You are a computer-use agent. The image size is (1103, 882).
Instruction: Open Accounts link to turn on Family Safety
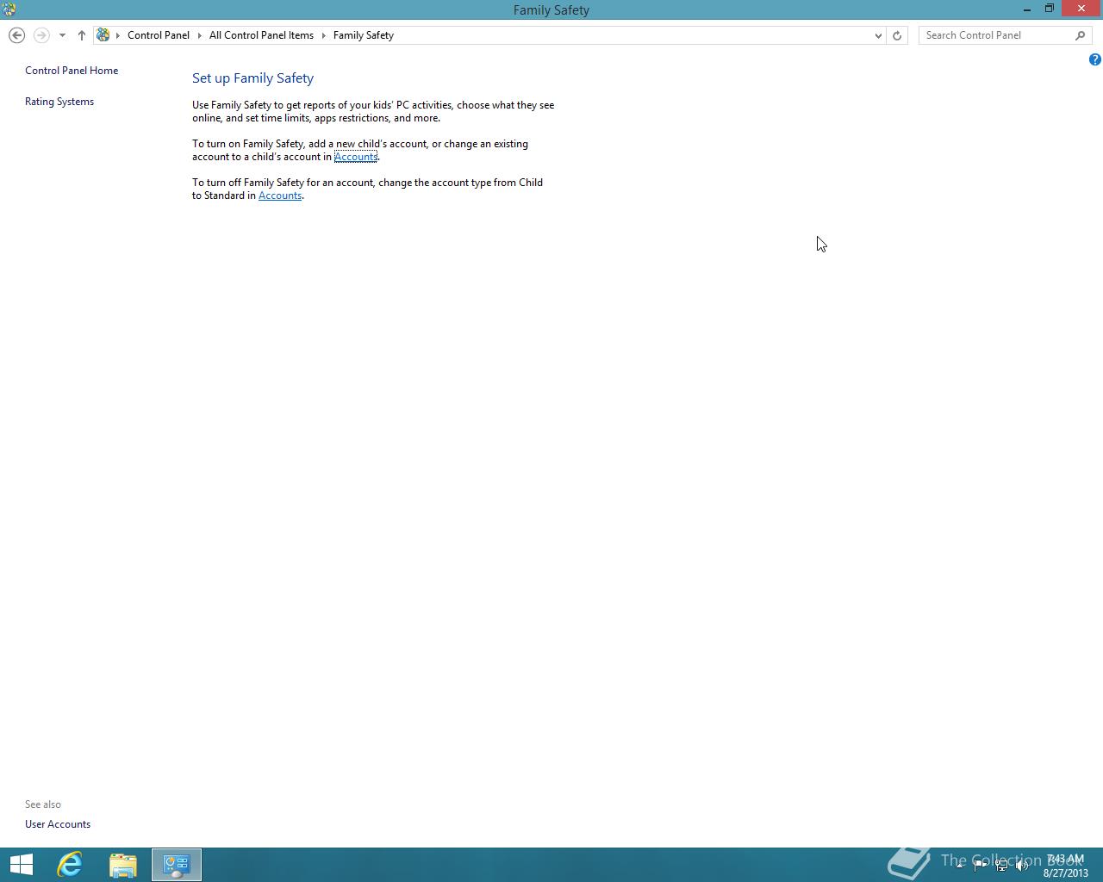tap(356, 157)
